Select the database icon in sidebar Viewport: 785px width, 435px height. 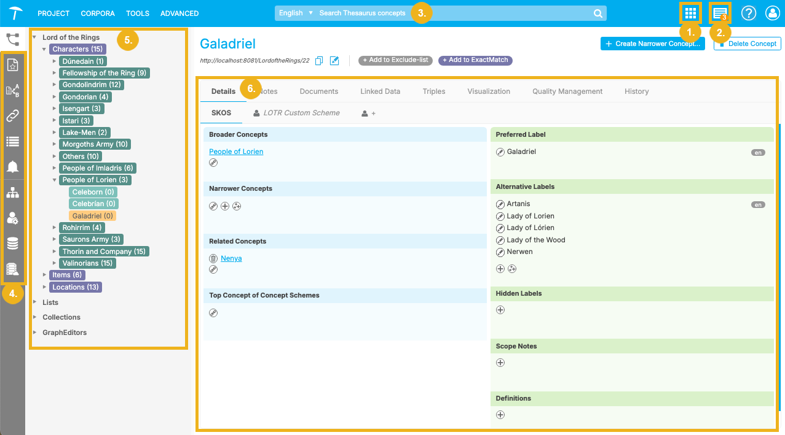(x=12, y=243)
